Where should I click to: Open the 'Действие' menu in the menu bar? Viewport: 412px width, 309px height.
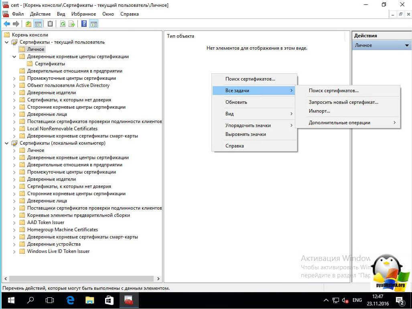tap(40, 14)
